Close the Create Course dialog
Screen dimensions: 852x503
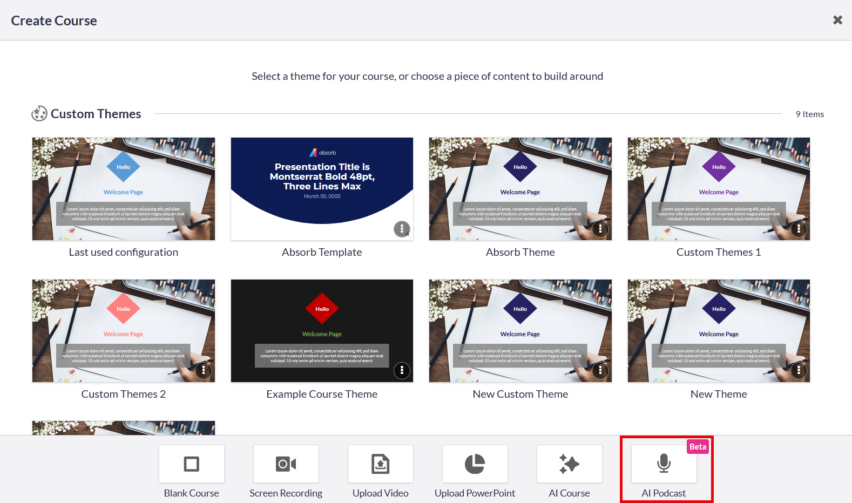[x=837, y=20]
